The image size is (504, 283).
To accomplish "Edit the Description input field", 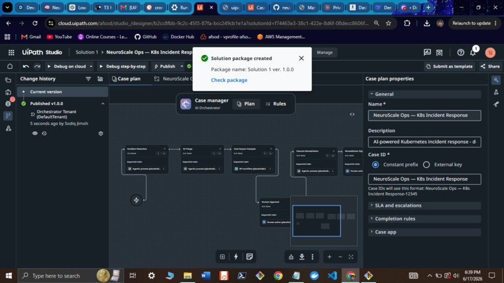I will coord(425,142).
